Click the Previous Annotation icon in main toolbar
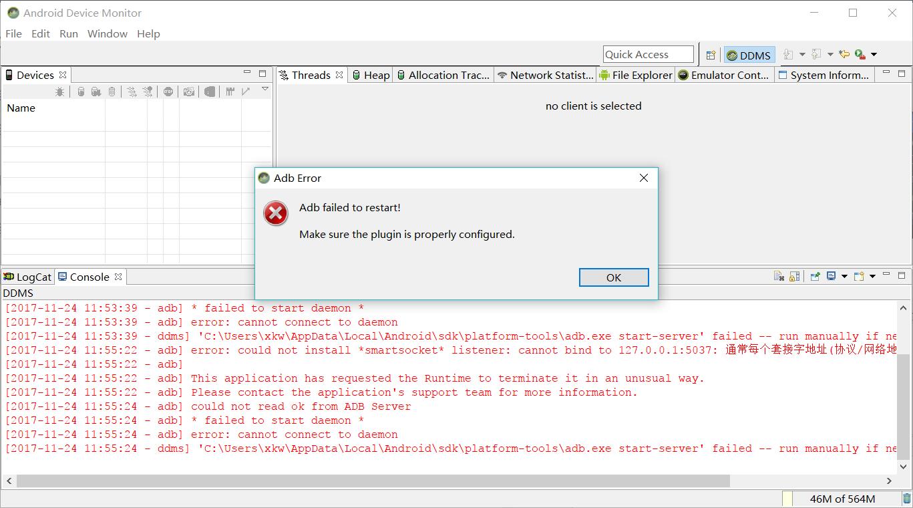913x508 pixels. click(x=816, y=55)
